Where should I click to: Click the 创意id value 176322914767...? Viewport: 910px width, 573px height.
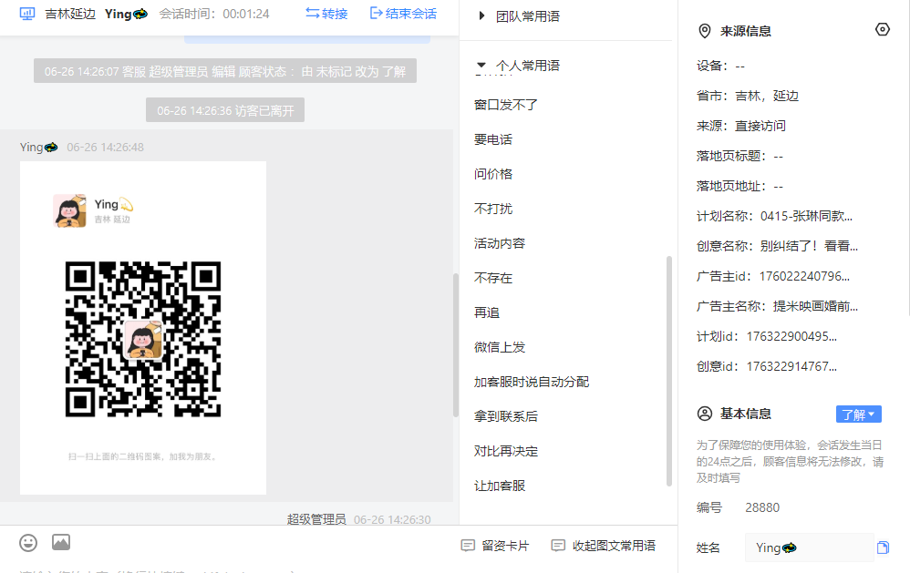791,367
